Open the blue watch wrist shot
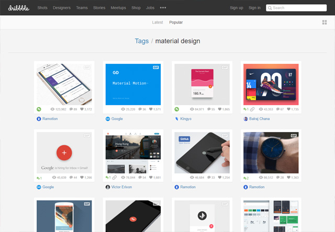This screenshot has width=335, height=232. coord(271,153)
